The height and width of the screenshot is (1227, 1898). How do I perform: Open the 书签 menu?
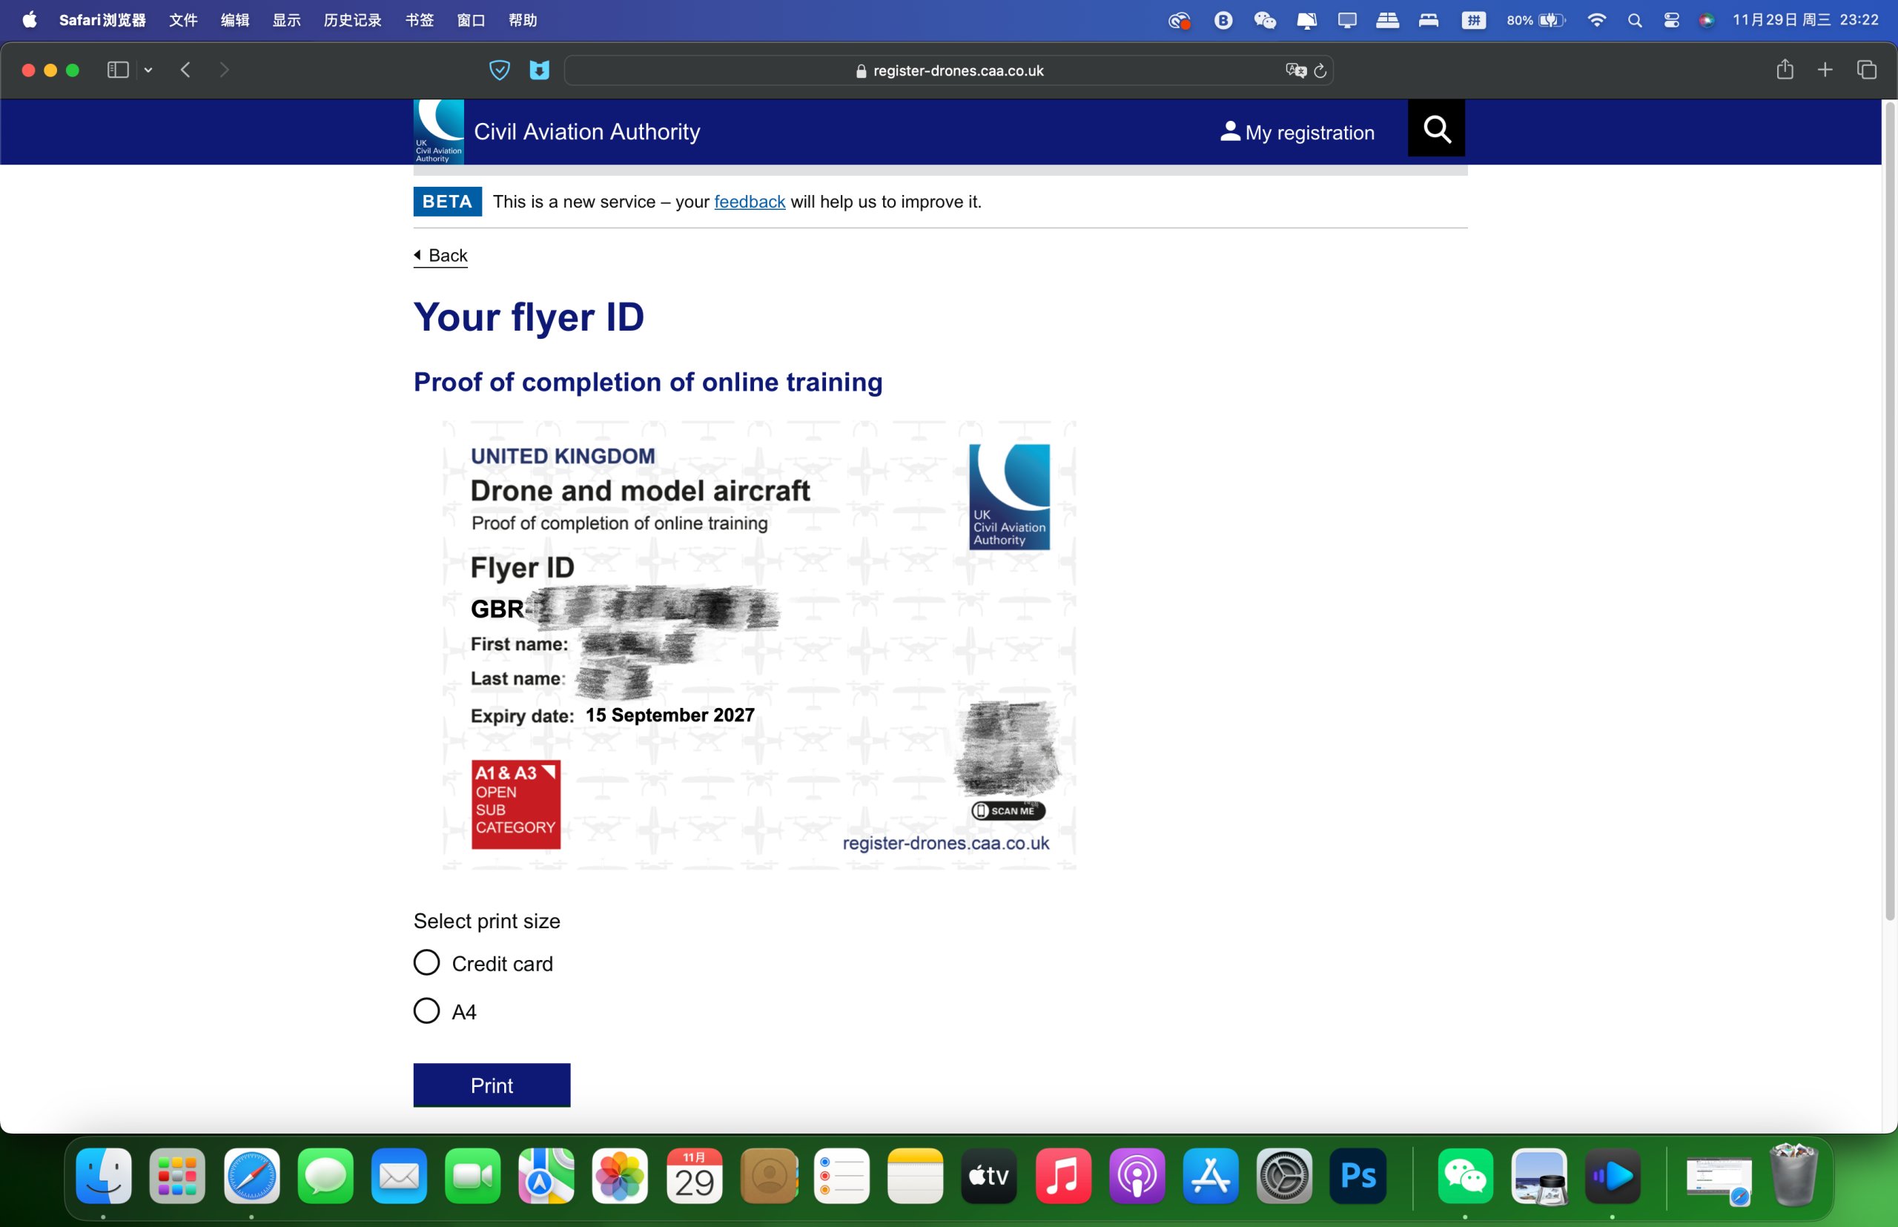(x=419, y=20)
